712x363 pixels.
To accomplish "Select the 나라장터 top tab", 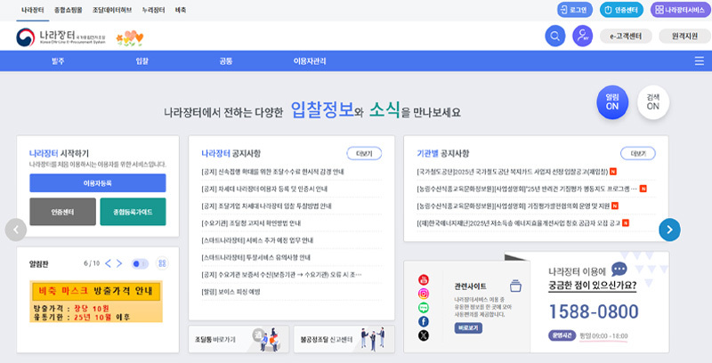I will [x=33, y=10].
